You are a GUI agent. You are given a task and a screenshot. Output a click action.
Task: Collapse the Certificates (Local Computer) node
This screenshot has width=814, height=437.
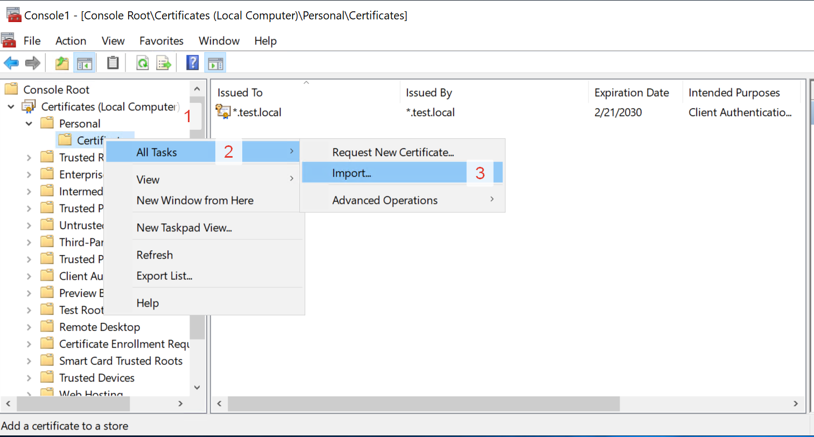coord(11,107)
